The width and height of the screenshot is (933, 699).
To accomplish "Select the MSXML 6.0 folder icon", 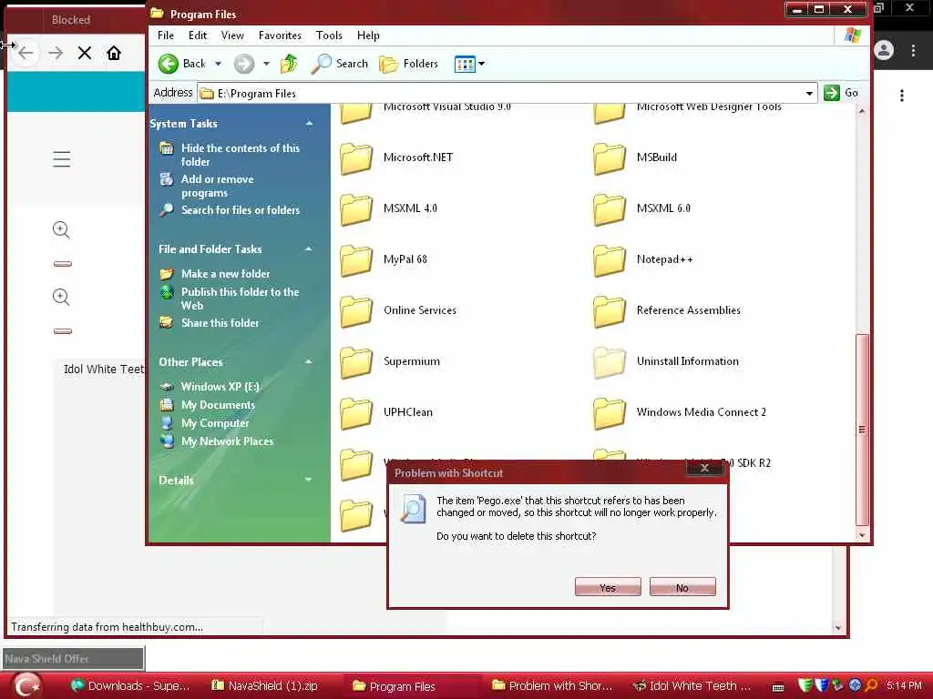I will [x=610, y=209].
